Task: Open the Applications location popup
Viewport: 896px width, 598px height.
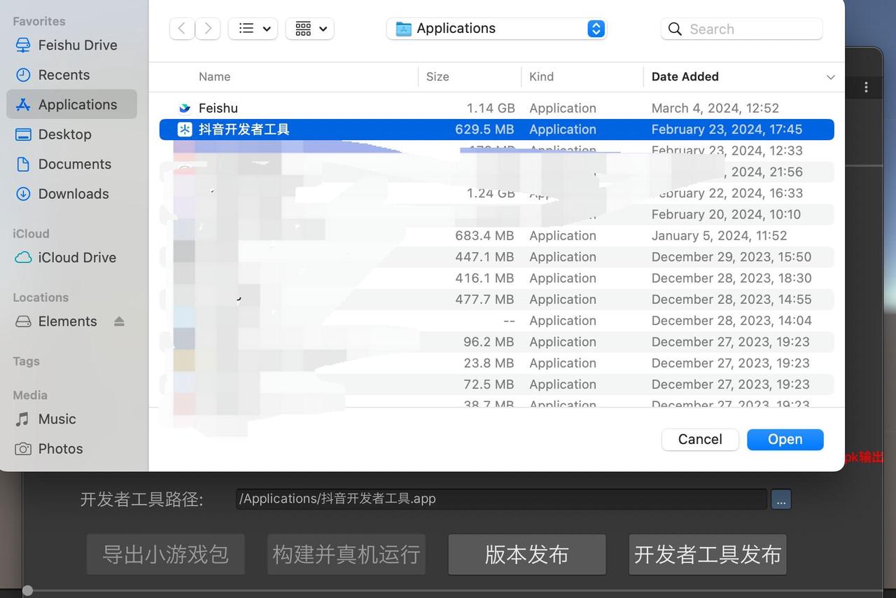Action: [x=496, y=29]
